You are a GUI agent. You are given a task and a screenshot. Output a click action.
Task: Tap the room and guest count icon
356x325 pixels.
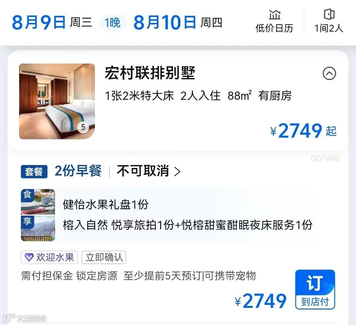(x=329, y=14)
